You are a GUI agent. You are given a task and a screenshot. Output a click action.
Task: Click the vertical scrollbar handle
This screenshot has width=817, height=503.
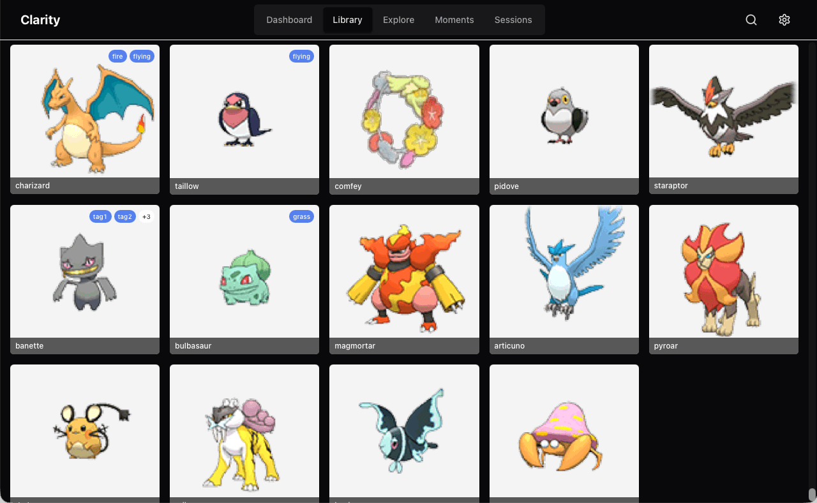point(812,495)
